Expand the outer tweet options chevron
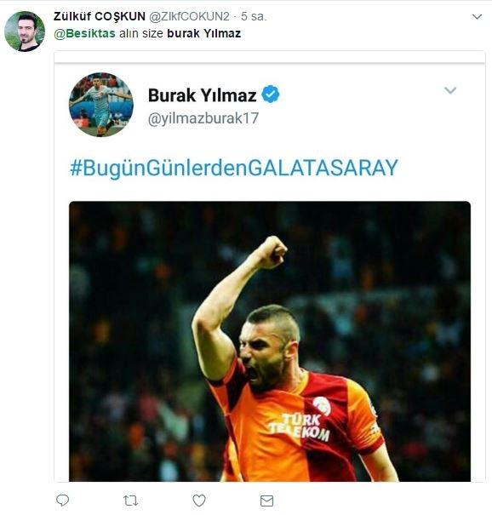Image resolution: width=492 pixels, height=515 pixels. click(x=477, y=16)
